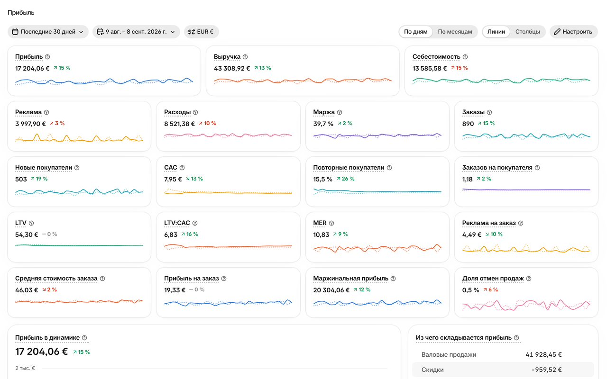Click the Выручка sparkline chart
607x379 pixels.
303,81
